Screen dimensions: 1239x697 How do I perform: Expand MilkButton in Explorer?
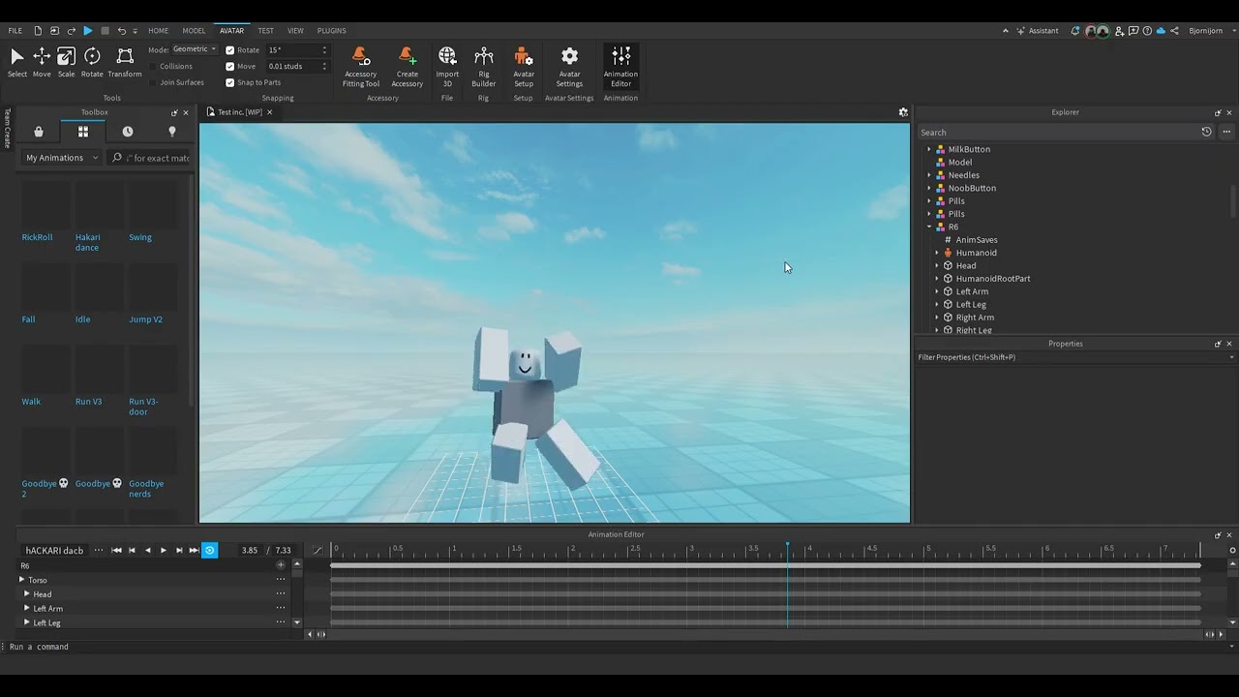929,149
